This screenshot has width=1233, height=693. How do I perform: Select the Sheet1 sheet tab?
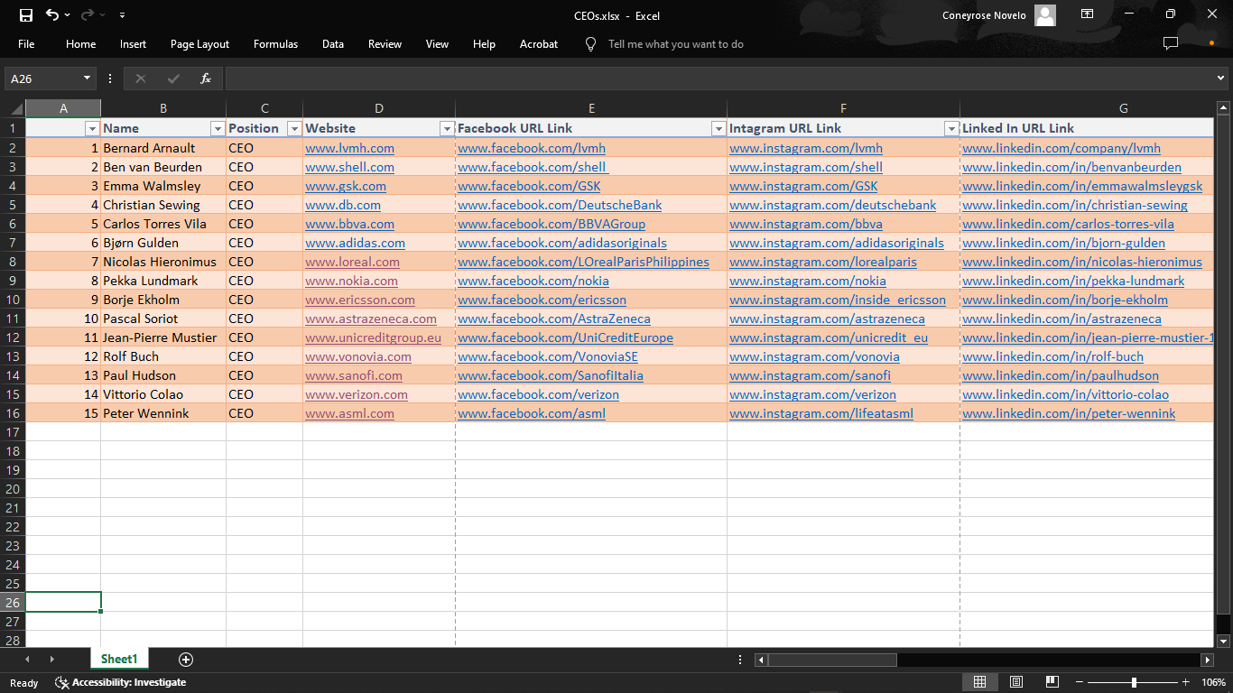click(119, 660)
